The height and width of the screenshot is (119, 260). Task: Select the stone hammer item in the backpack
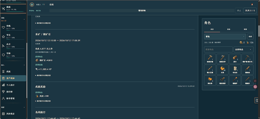click(210, 59)
